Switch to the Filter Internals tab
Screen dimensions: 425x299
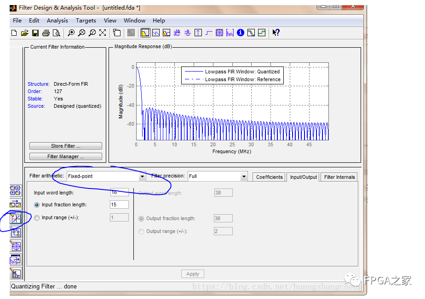click(x=339, y=177)
